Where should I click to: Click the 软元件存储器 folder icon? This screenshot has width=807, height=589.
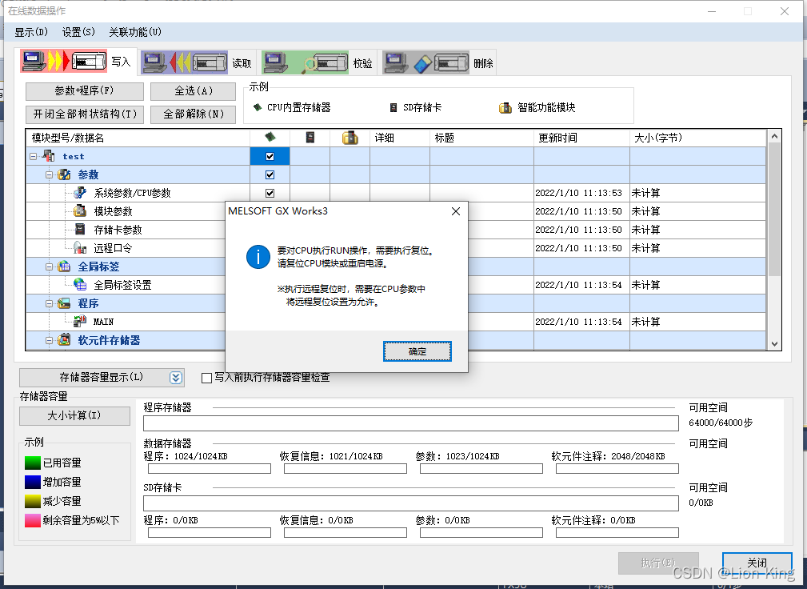tap(64, 340)
